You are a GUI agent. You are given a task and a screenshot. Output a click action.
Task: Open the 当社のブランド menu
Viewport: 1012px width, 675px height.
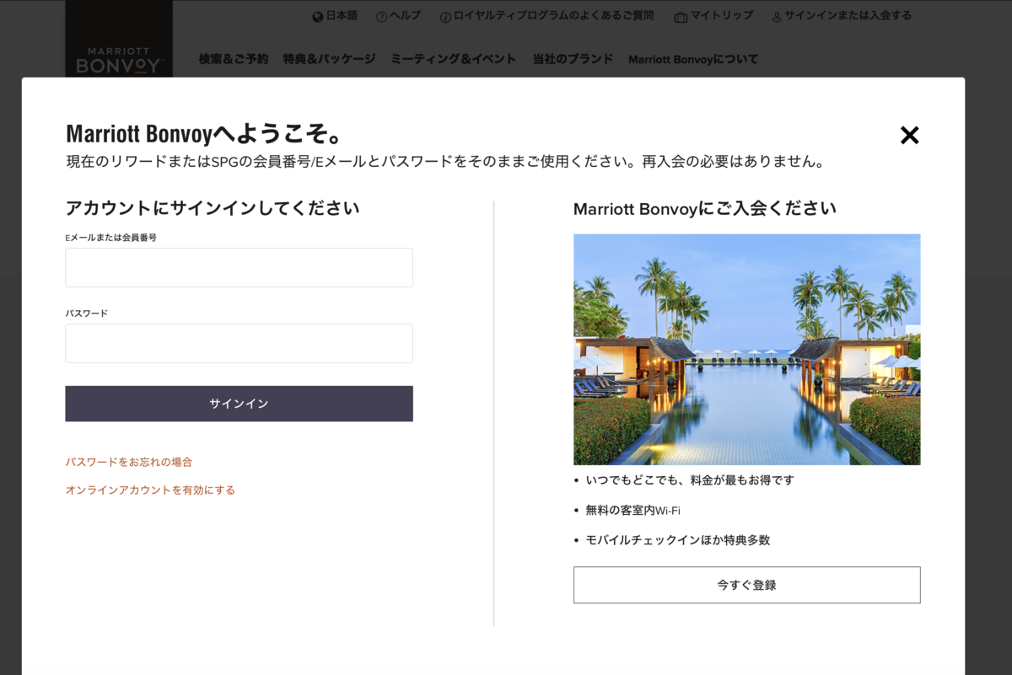pos(573,59)
